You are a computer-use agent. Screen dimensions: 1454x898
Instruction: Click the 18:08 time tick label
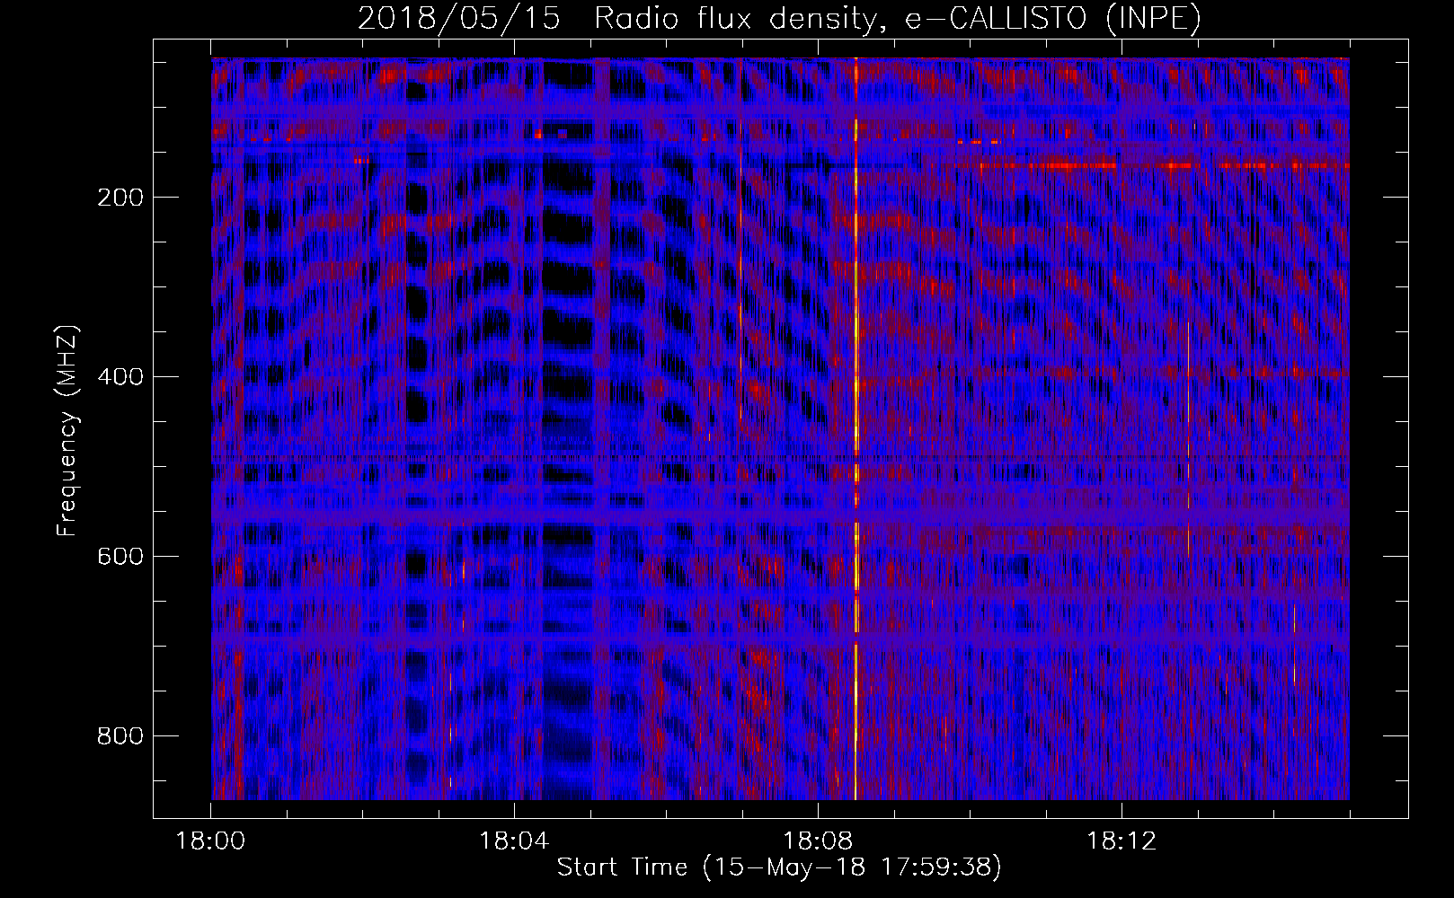coord(818,841)
